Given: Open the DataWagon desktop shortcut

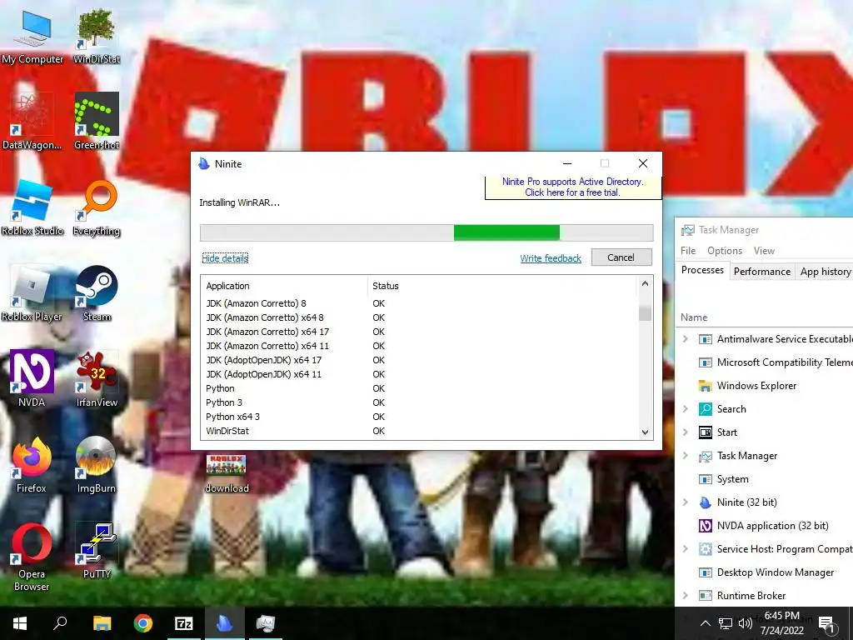Looking at the screenshot, I should (x=32, y=121).
